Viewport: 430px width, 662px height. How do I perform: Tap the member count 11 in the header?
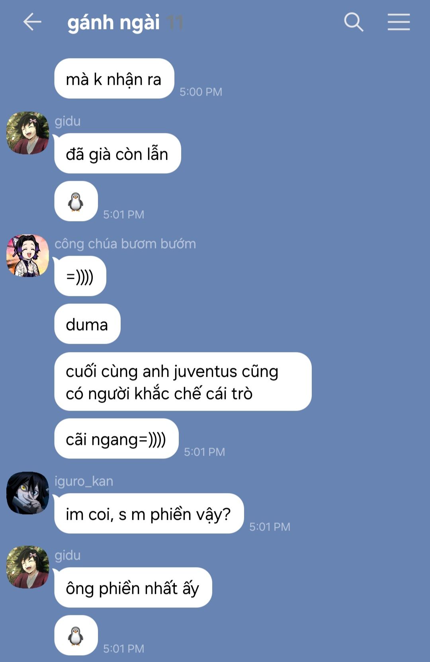(x=175, y=22)
